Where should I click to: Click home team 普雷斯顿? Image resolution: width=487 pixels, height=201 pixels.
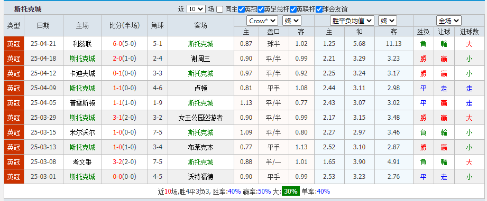pos(82,103)
